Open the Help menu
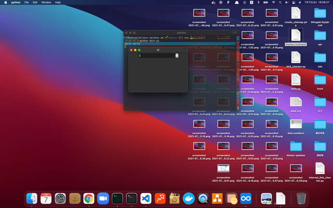The height and width of the screenshot is (208, 333). click(x=58, y=2)
